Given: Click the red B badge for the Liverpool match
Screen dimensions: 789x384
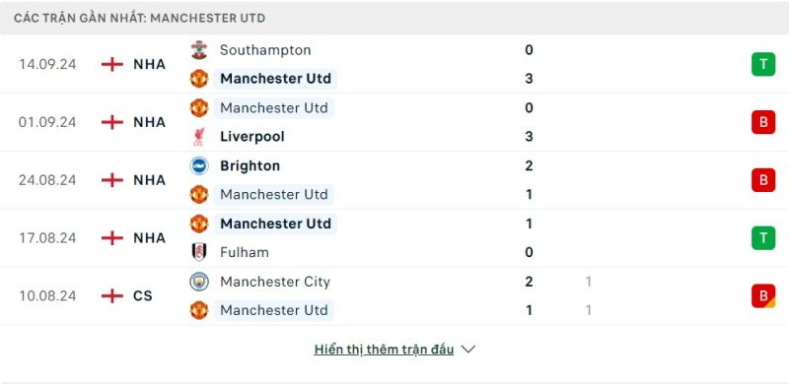Looking at the screenshot, I should click(763, 122).
